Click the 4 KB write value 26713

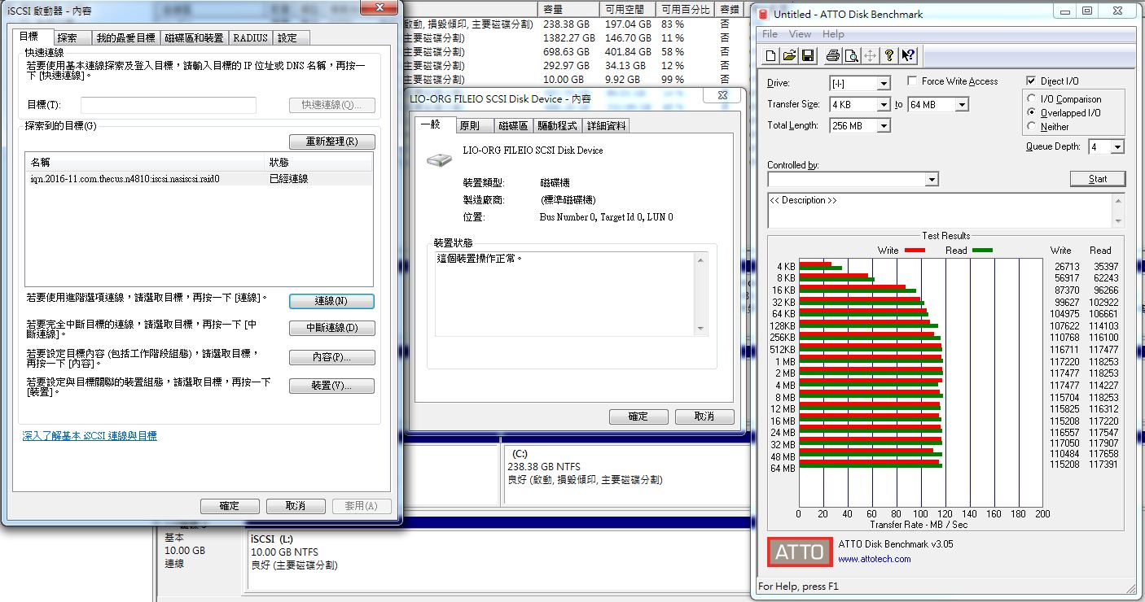pos(1067,266)
